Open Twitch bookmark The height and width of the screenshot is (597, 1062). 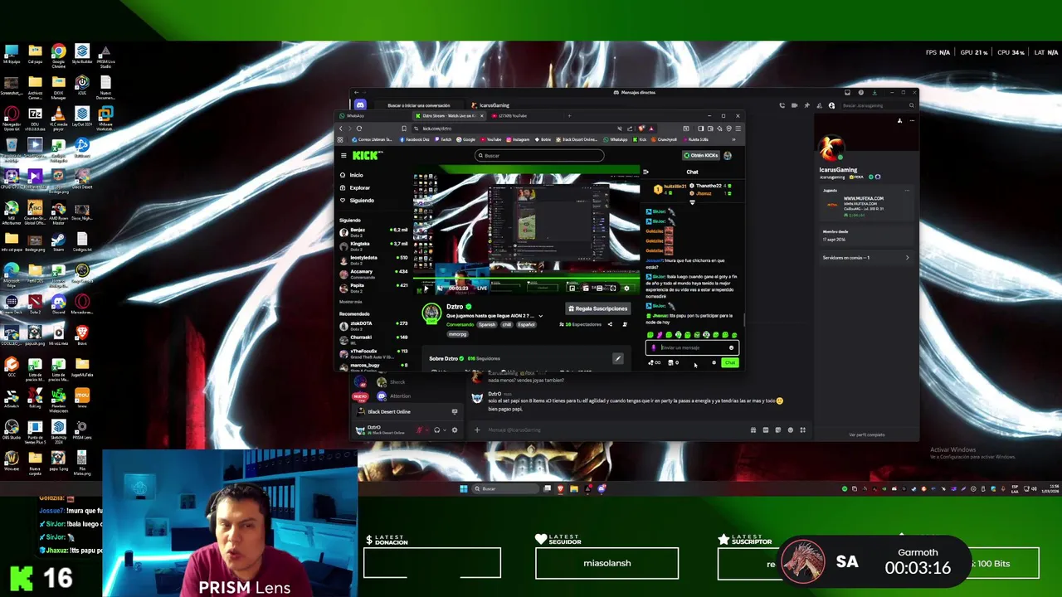(444, 139)
